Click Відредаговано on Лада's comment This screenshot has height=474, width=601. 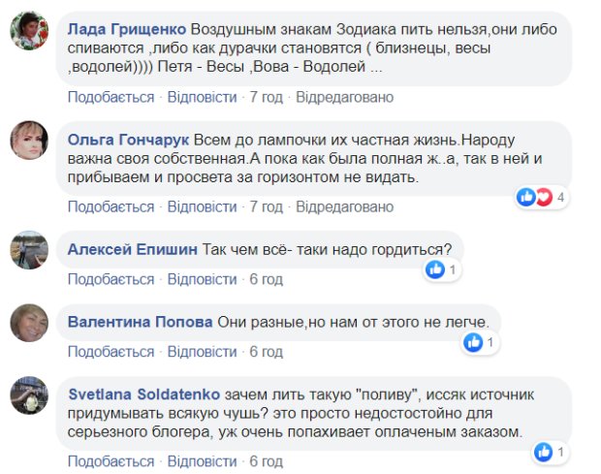coord(344,97)
